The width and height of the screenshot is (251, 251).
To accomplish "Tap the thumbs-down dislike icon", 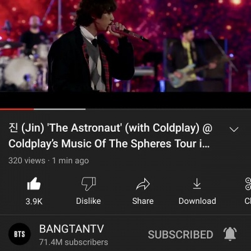I will coord(88,184).
